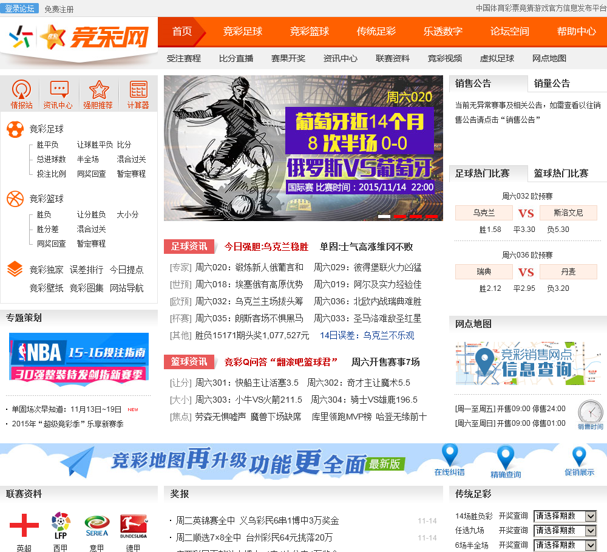Open headline 竞彩Q问答"翻滚吧篮球君"
The width and height of the screenshot is (607, 552).
tap(281, 362)
